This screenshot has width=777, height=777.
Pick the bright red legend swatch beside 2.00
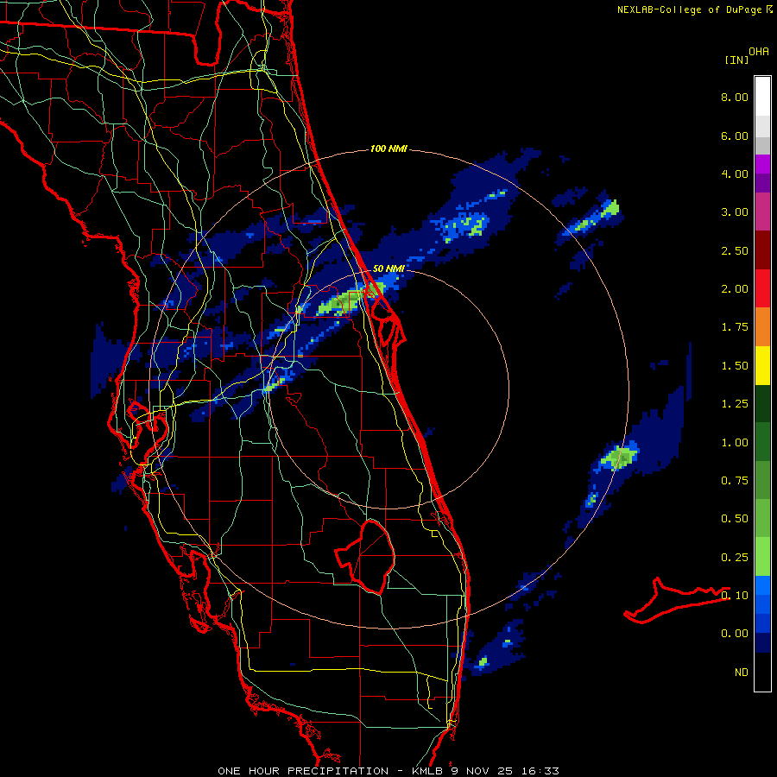(762, 288)
